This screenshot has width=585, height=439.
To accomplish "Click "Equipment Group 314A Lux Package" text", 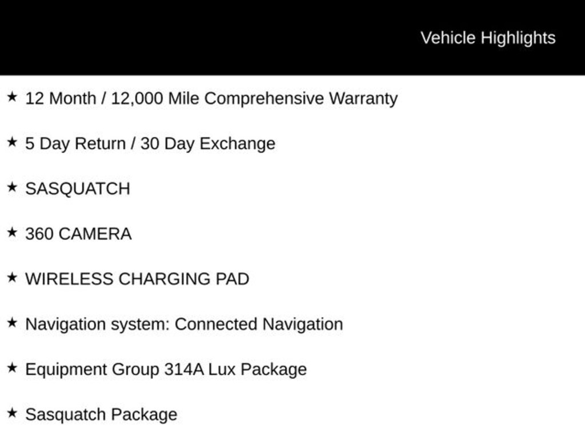I will [x=166, y=369].
